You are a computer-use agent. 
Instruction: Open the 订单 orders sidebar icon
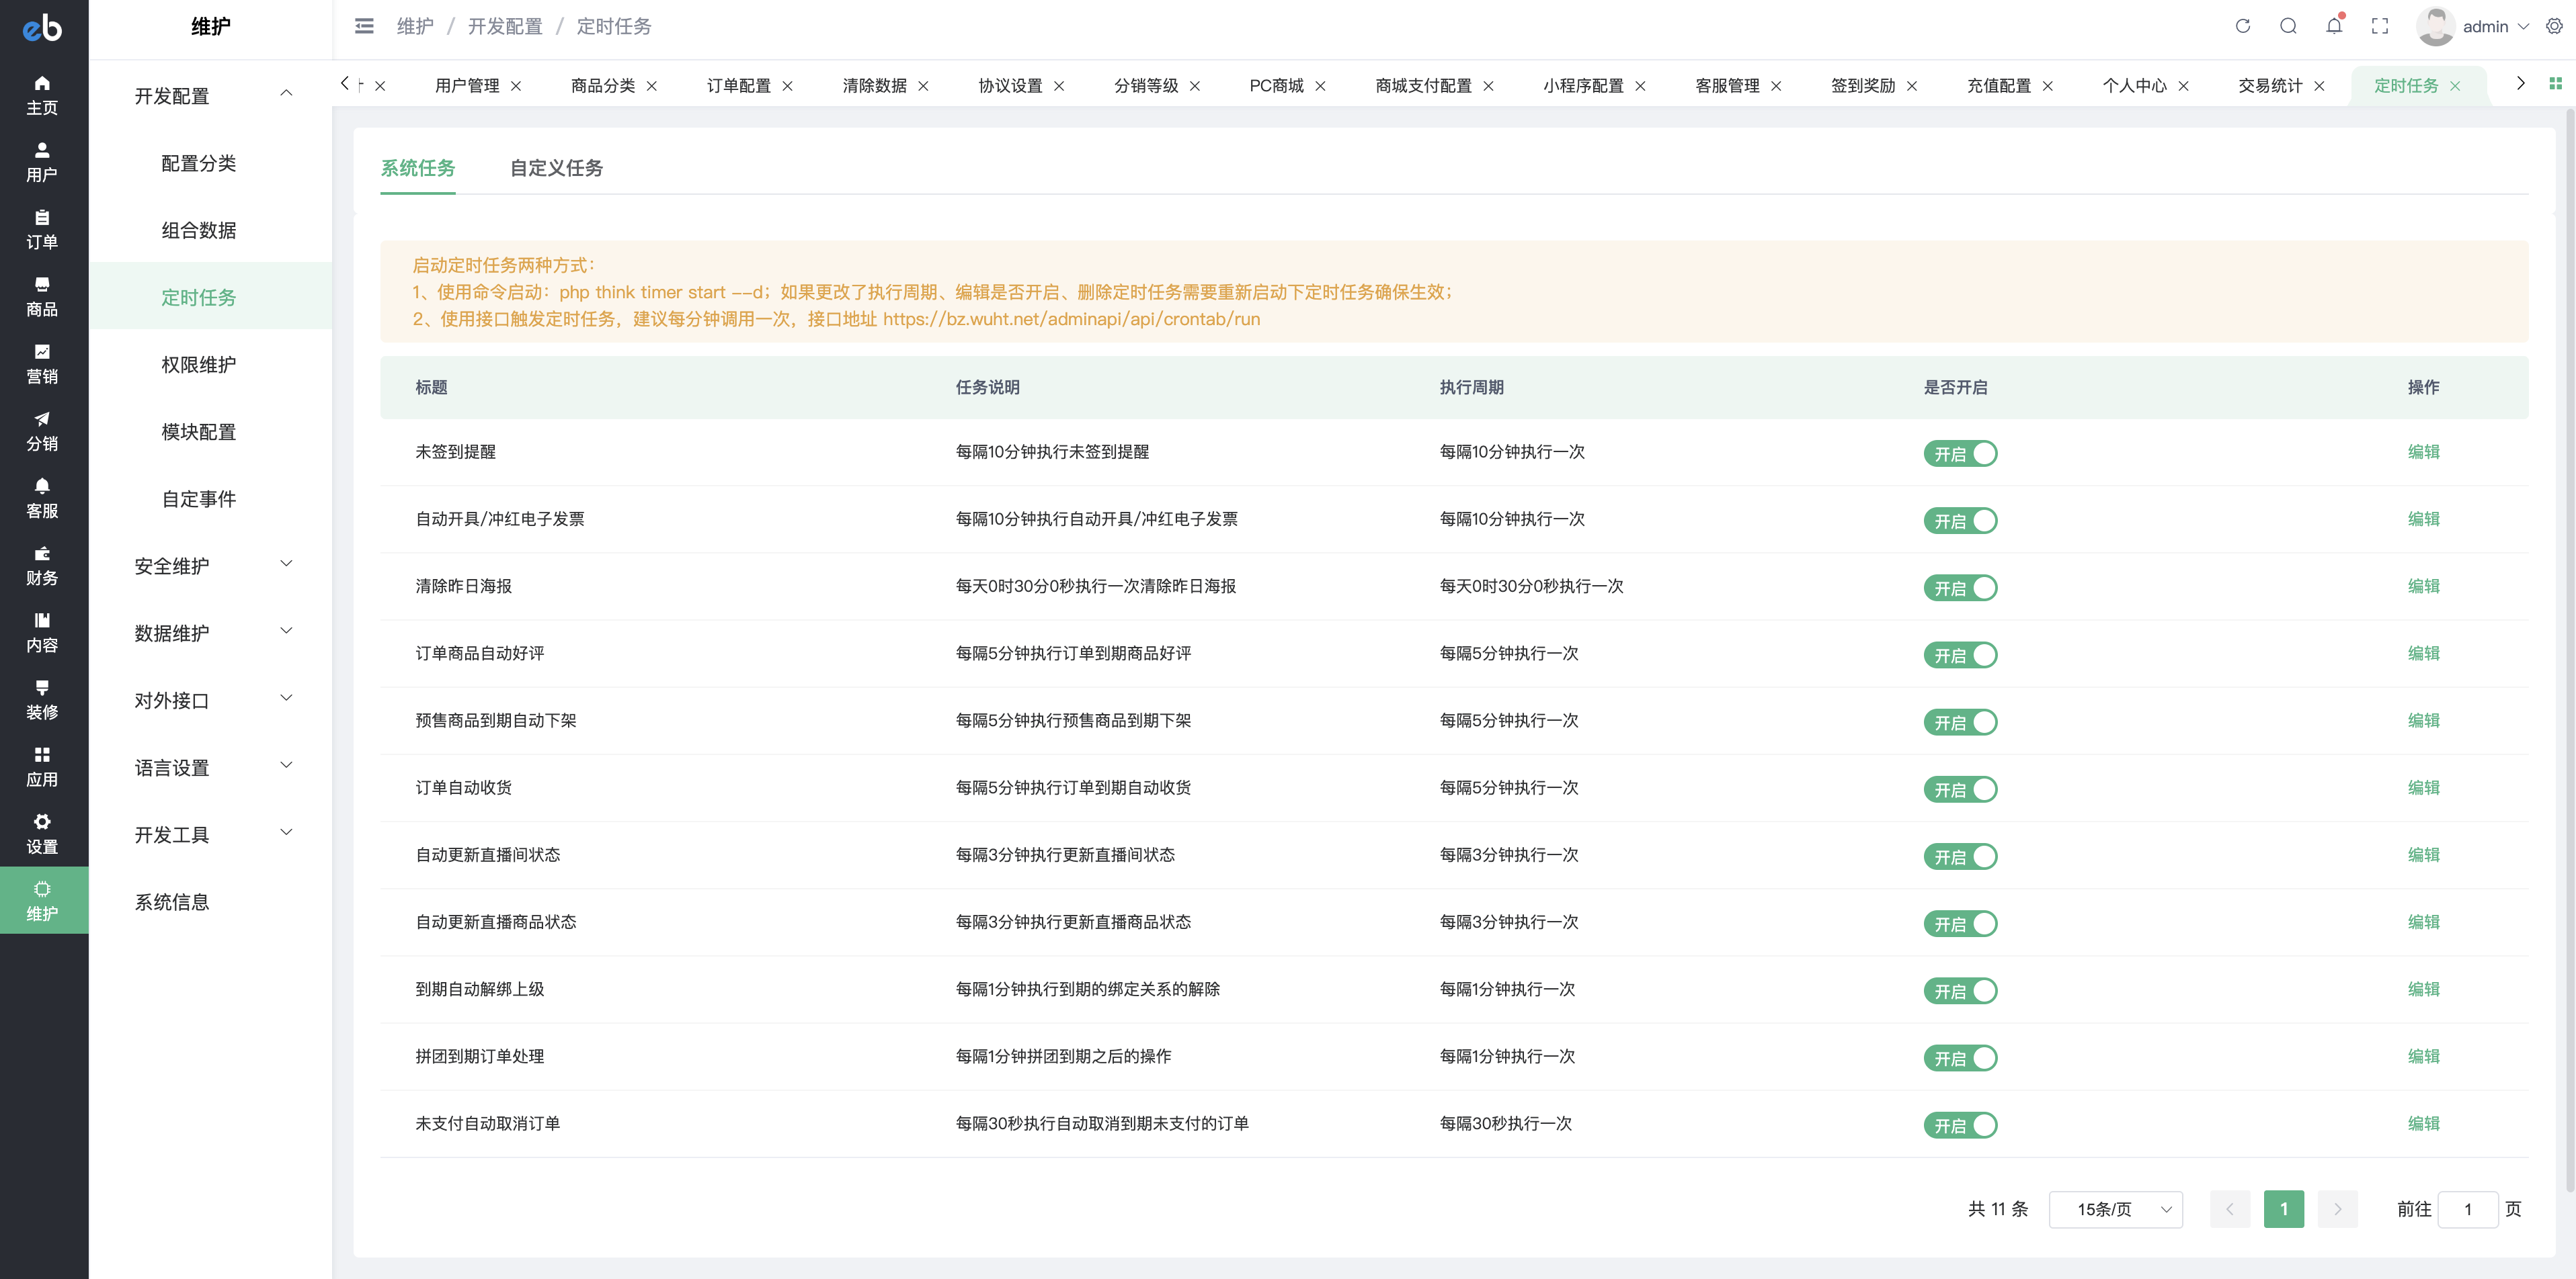tap(42, 229)
